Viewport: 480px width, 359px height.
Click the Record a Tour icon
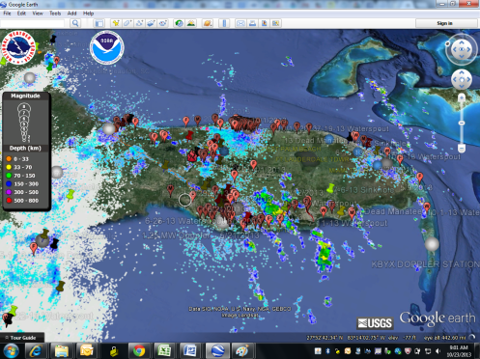pyautogui.click(x=163, y=23)
